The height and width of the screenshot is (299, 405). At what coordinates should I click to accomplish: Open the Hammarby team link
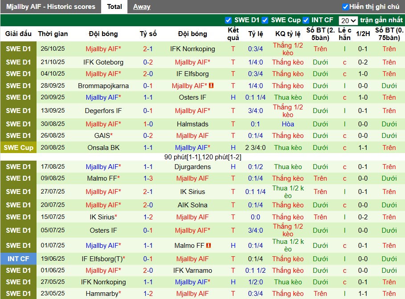coord(102,294)
